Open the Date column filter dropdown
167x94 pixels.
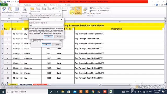coord(23,29)
